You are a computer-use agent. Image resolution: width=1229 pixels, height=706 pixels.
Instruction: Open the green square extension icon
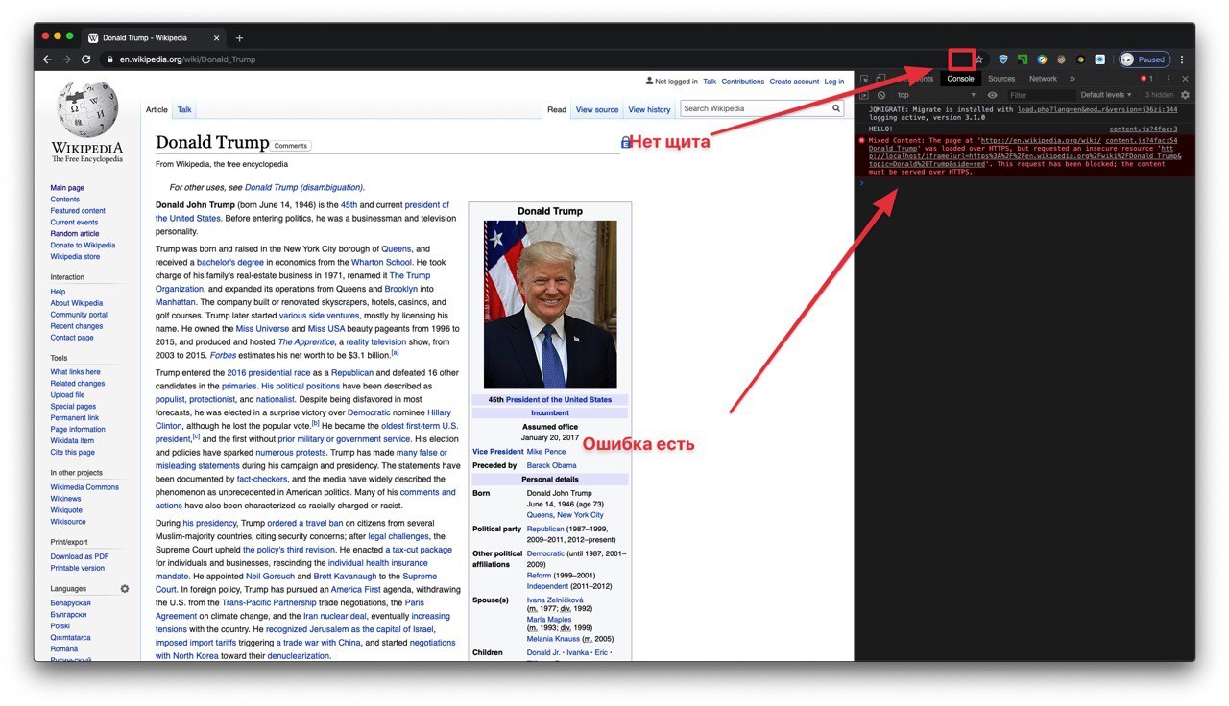[1023, 59]
